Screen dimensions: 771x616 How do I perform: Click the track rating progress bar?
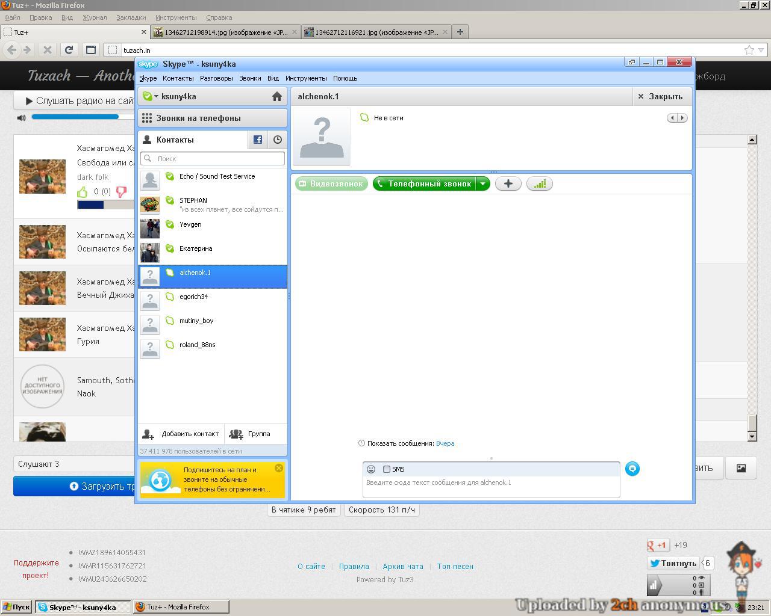tap(106, 205)
